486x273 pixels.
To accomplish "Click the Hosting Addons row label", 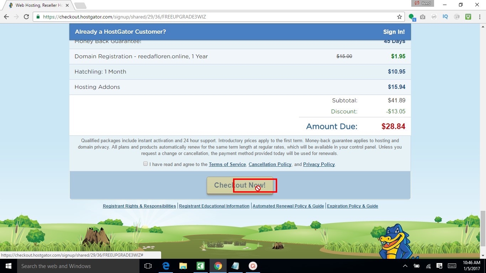I will point(97,87).
